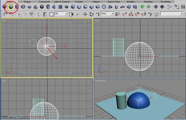Open the Helpers tab
This screenshot has height=120, width=186.
click(x=96, y=2)
